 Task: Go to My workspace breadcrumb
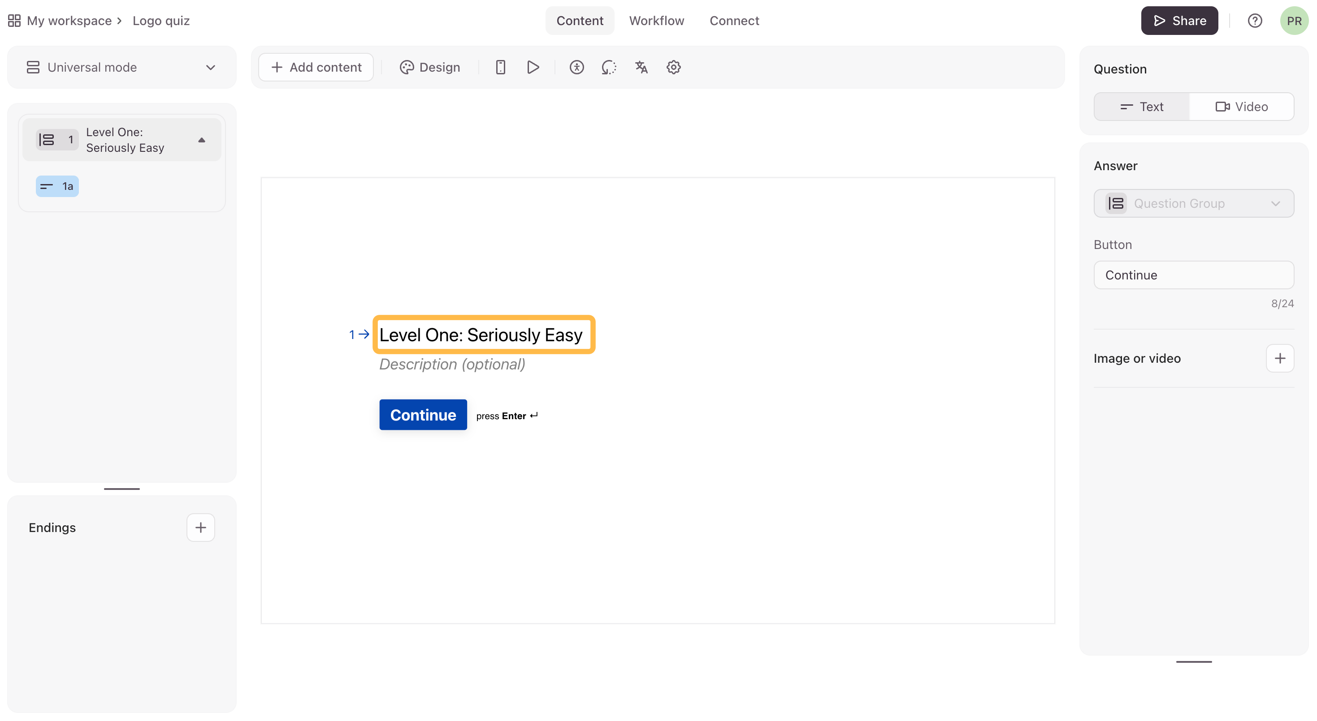69,21
